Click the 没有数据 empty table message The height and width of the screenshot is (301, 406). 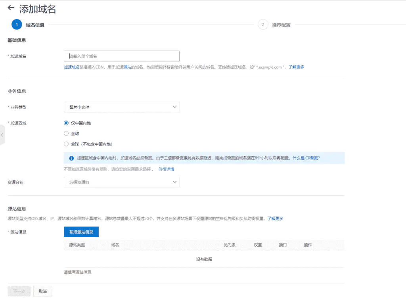click(204, 259)
